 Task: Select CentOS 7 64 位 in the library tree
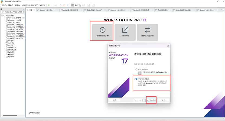13,22
